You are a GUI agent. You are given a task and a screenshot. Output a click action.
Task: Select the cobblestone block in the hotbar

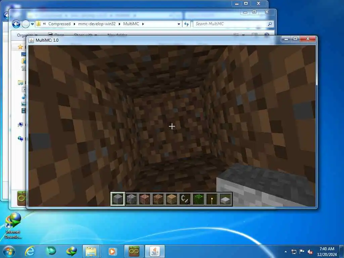pyautogui.click(x=131, y=199)
